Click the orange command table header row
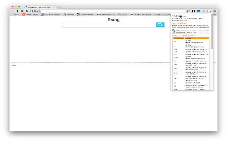 pos(191,38)
